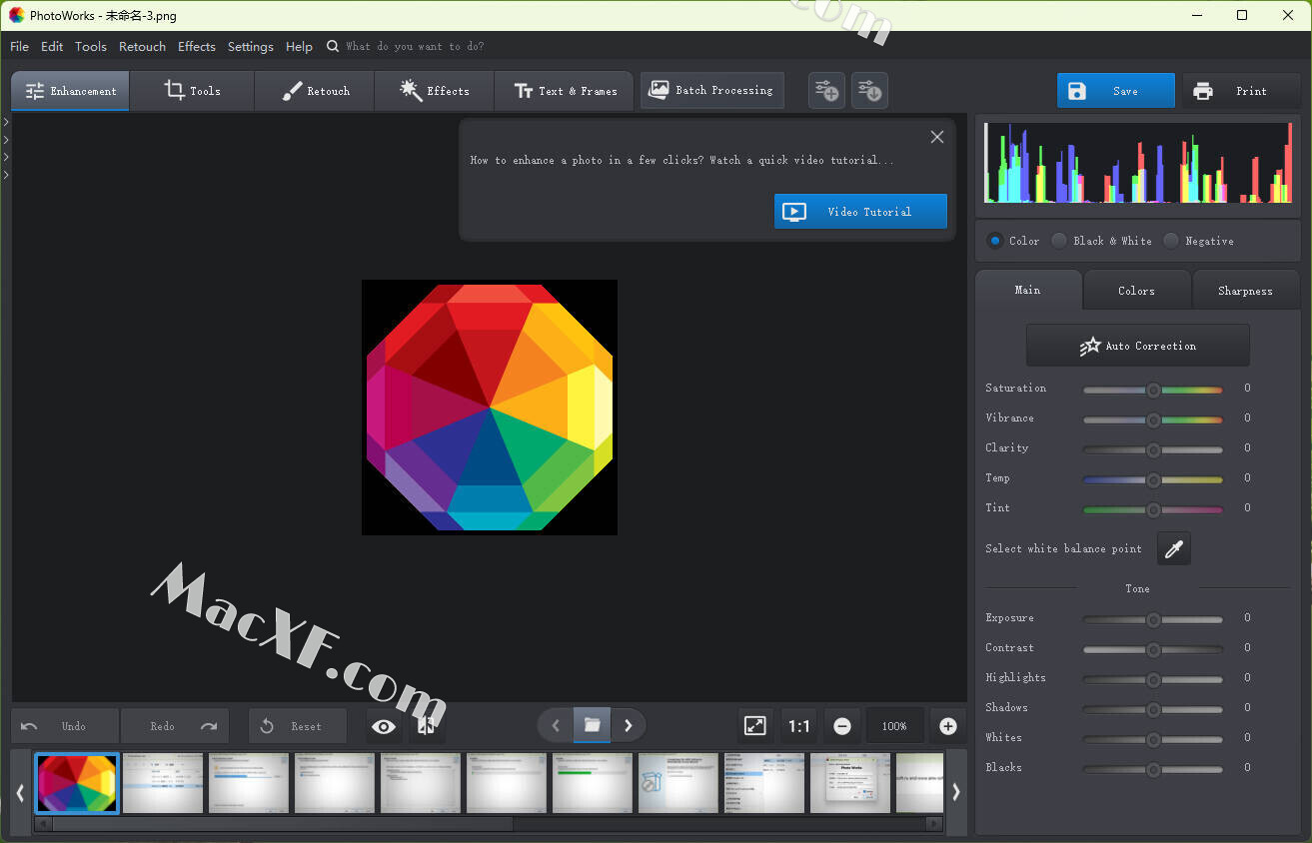The image size is (1312, 843).
Task: Open the Retouch menu in menu bar
Action: coord(142,47)
